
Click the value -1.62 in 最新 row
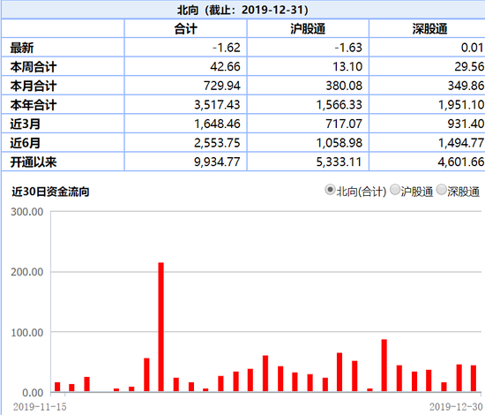pyautogui.click(x=226, y=48)
